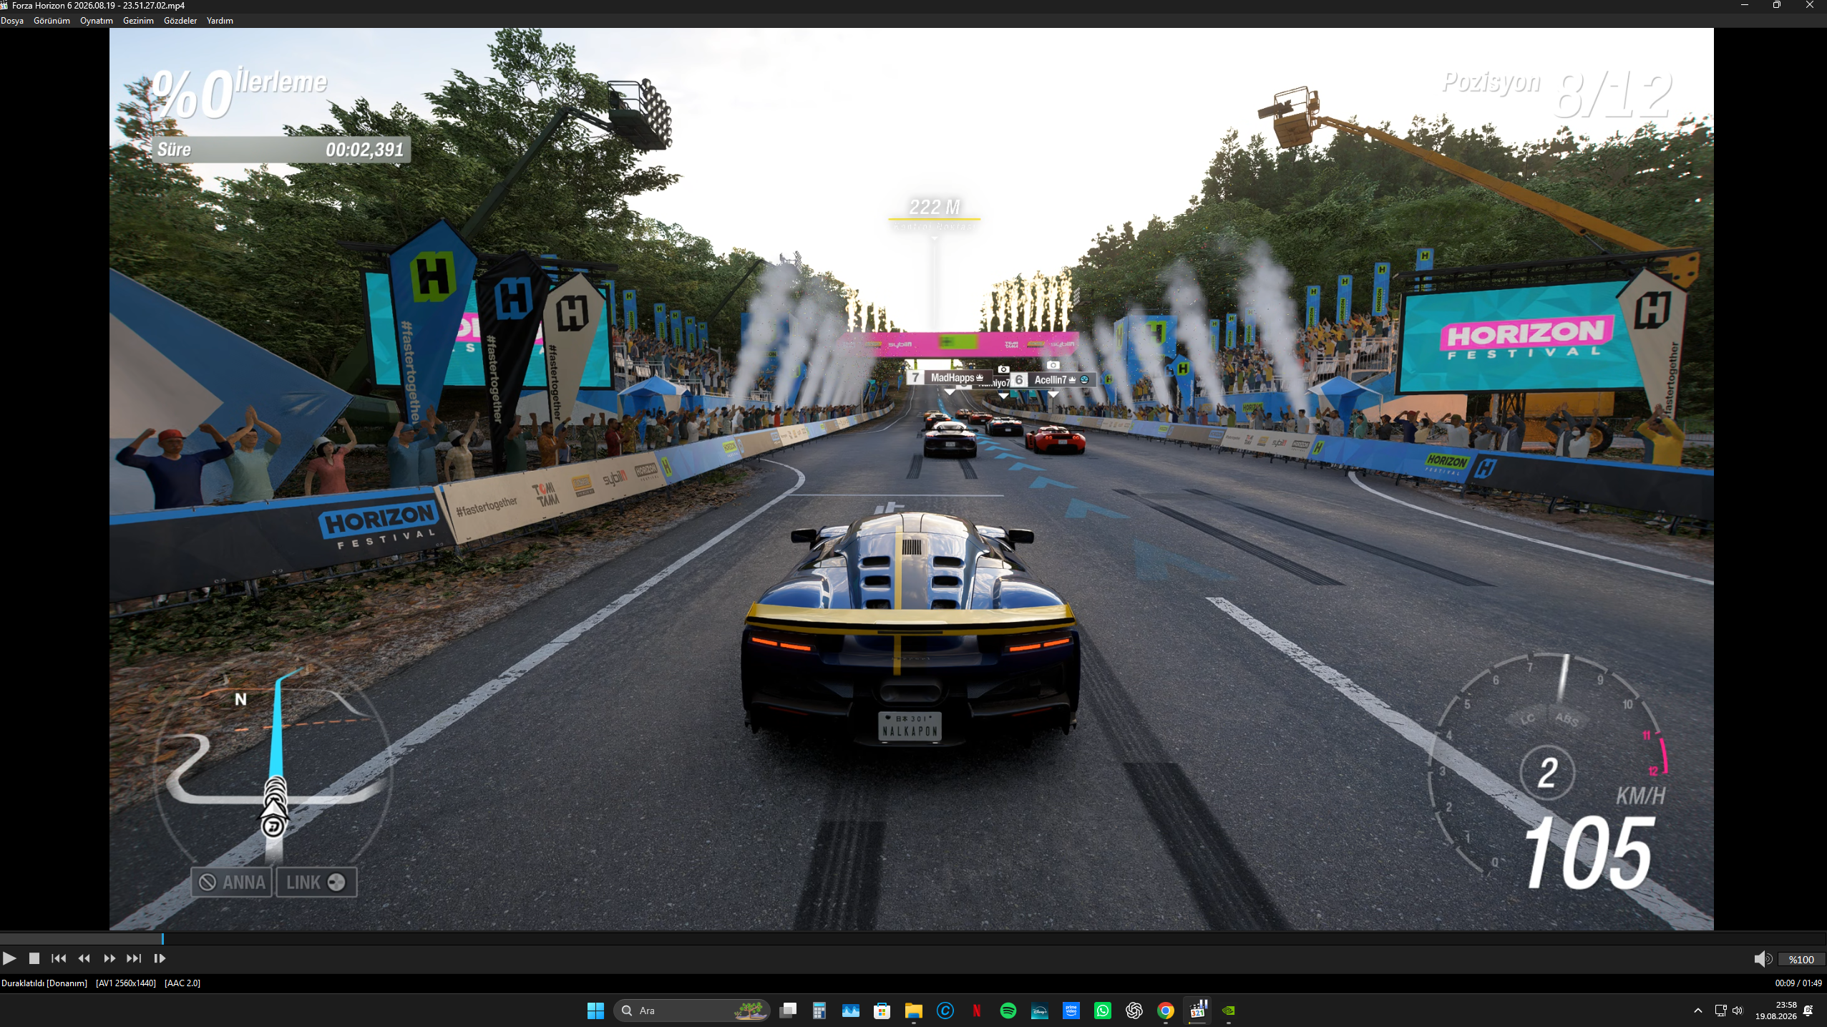Image resolution: width=1827 pixels, height=1027 pixels.
Task: Open the do-not-disturb notification bell
Action: [1808, 1011]
